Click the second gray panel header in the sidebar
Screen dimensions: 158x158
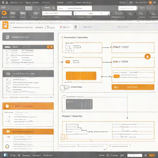pos(28,73)
